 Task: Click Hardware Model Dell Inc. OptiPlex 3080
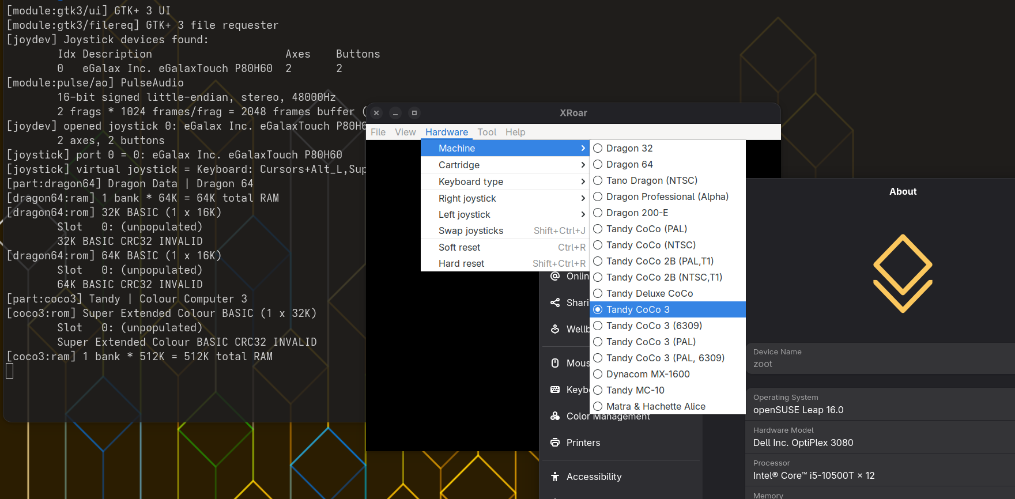click(880, 437)
